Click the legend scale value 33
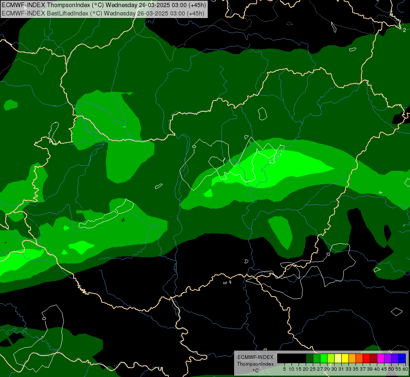410x377 pixels. click(x=348, y=369)
